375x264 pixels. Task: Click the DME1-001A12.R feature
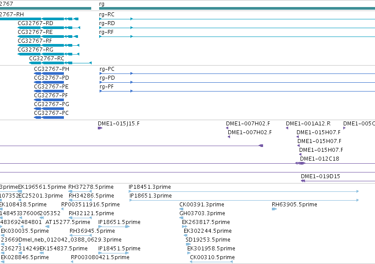[x=287, y=128]
